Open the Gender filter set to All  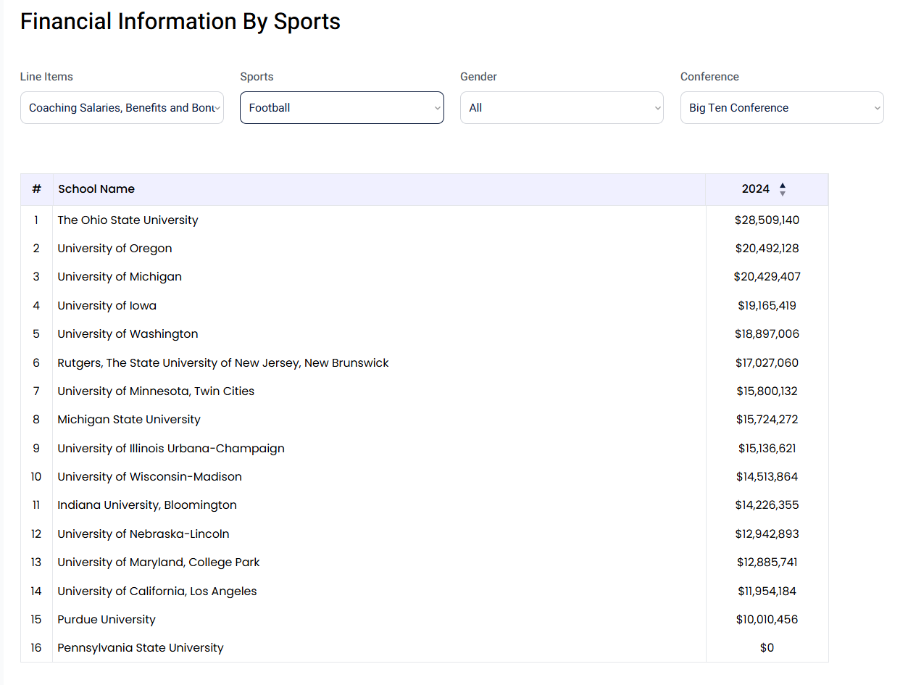tap(562, 107)
